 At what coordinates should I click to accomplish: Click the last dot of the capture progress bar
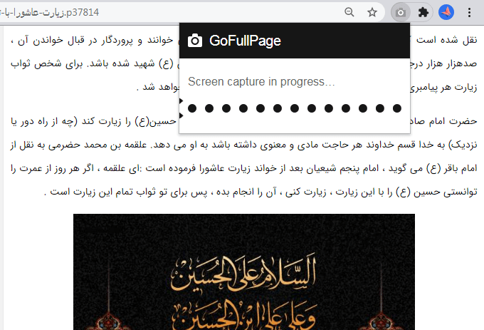[397, 108]
